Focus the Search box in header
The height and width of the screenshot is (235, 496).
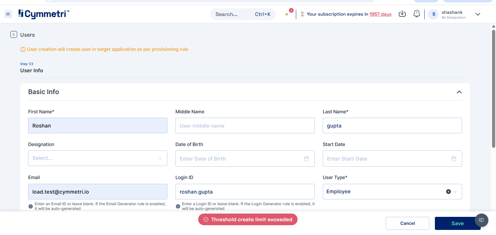(233, 14)
